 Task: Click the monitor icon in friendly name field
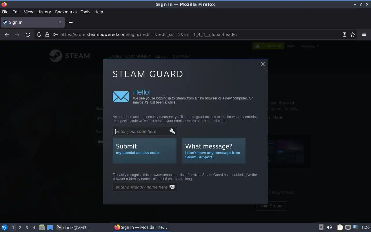172,187
